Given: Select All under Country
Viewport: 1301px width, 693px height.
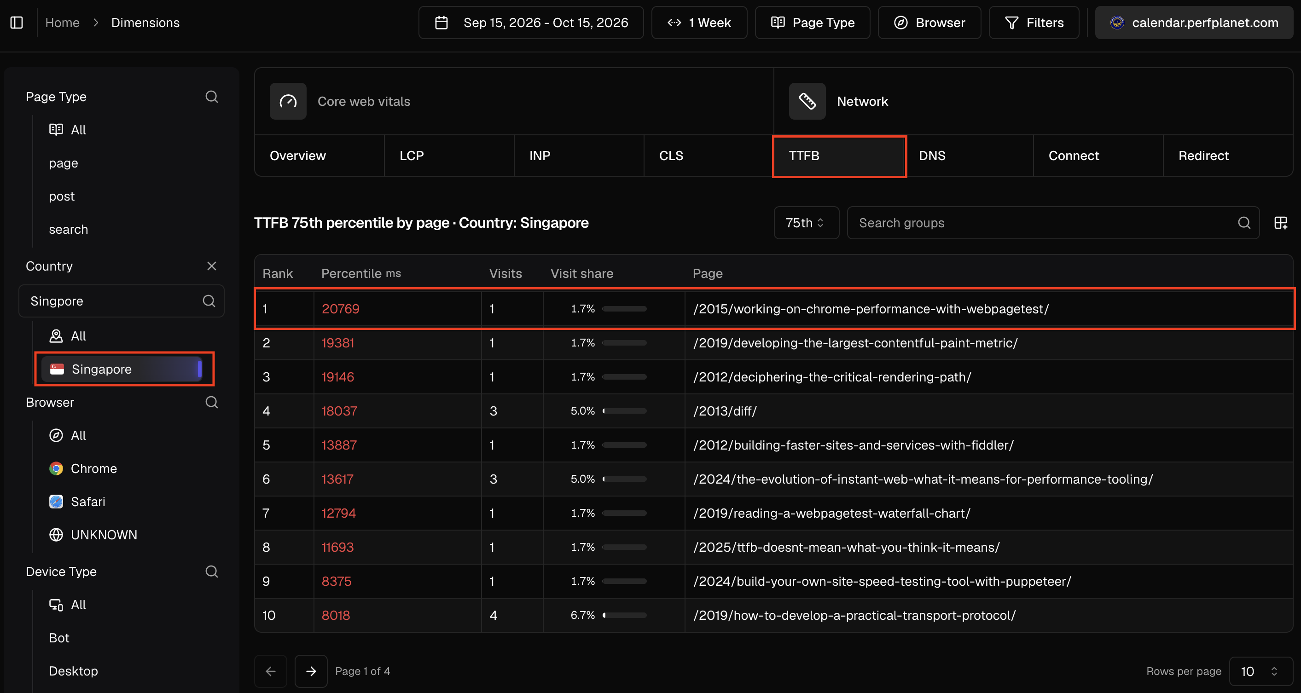Looking at the screenshot, I should point(68,336).
